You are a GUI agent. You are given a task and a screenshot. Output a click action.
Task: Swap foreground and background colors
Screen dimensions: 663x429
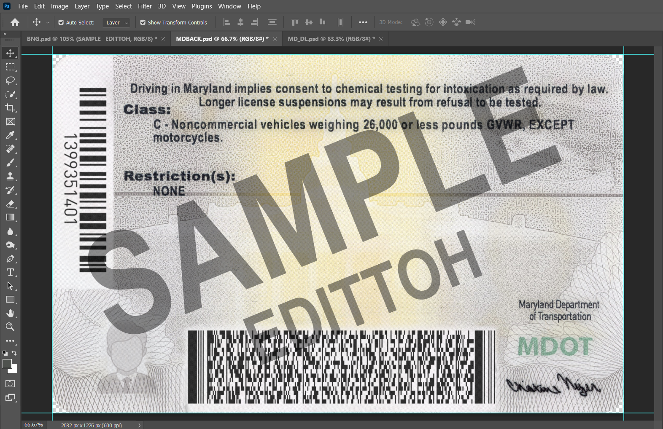tap(14, 353)
